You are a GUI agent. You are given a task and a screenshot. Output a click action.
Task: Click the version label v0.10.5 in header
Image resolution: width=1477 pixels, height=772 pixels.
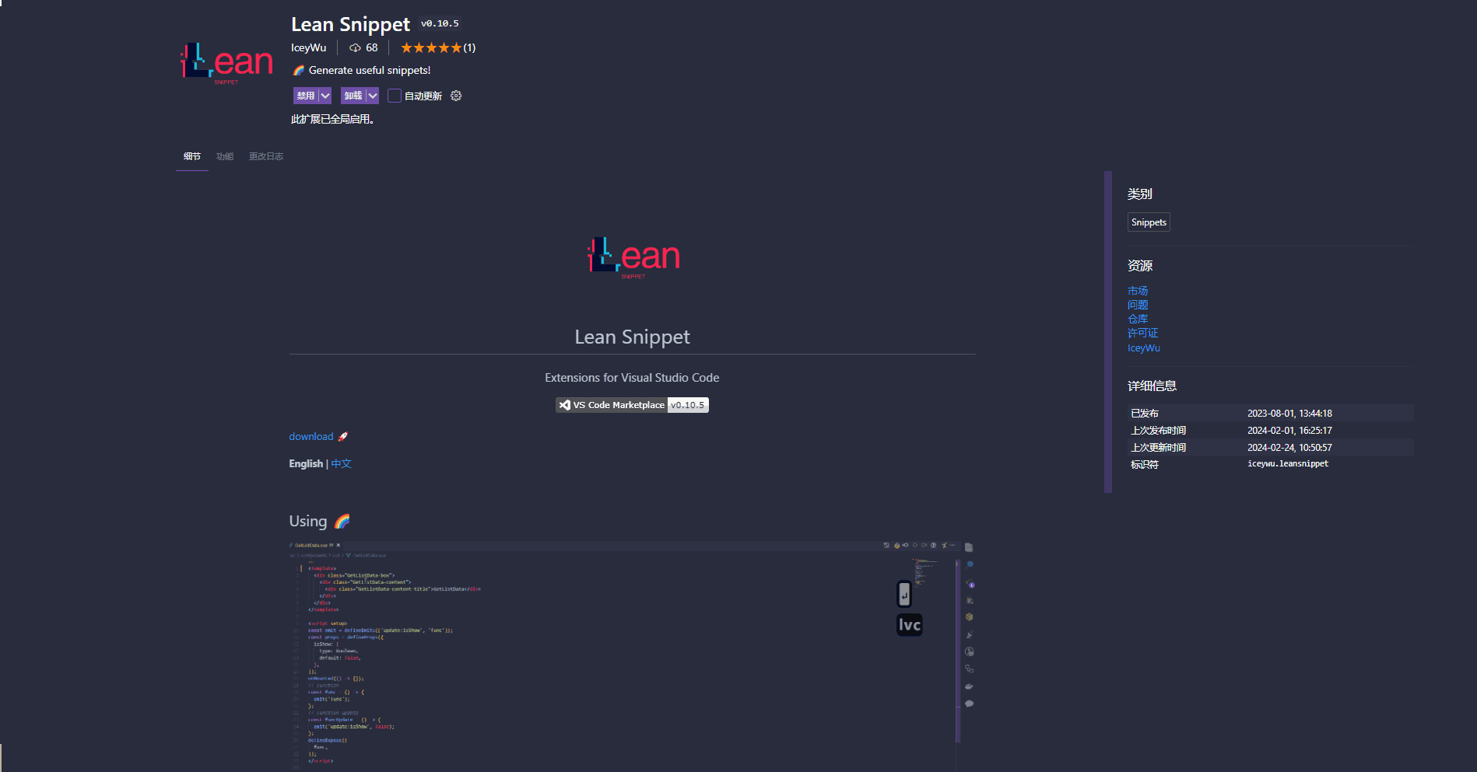440,23
